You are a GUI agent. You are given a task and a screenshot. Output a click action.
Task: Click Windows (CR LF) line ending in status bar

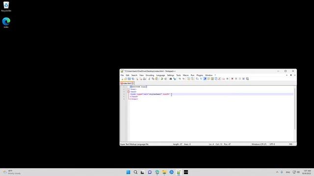259,144
